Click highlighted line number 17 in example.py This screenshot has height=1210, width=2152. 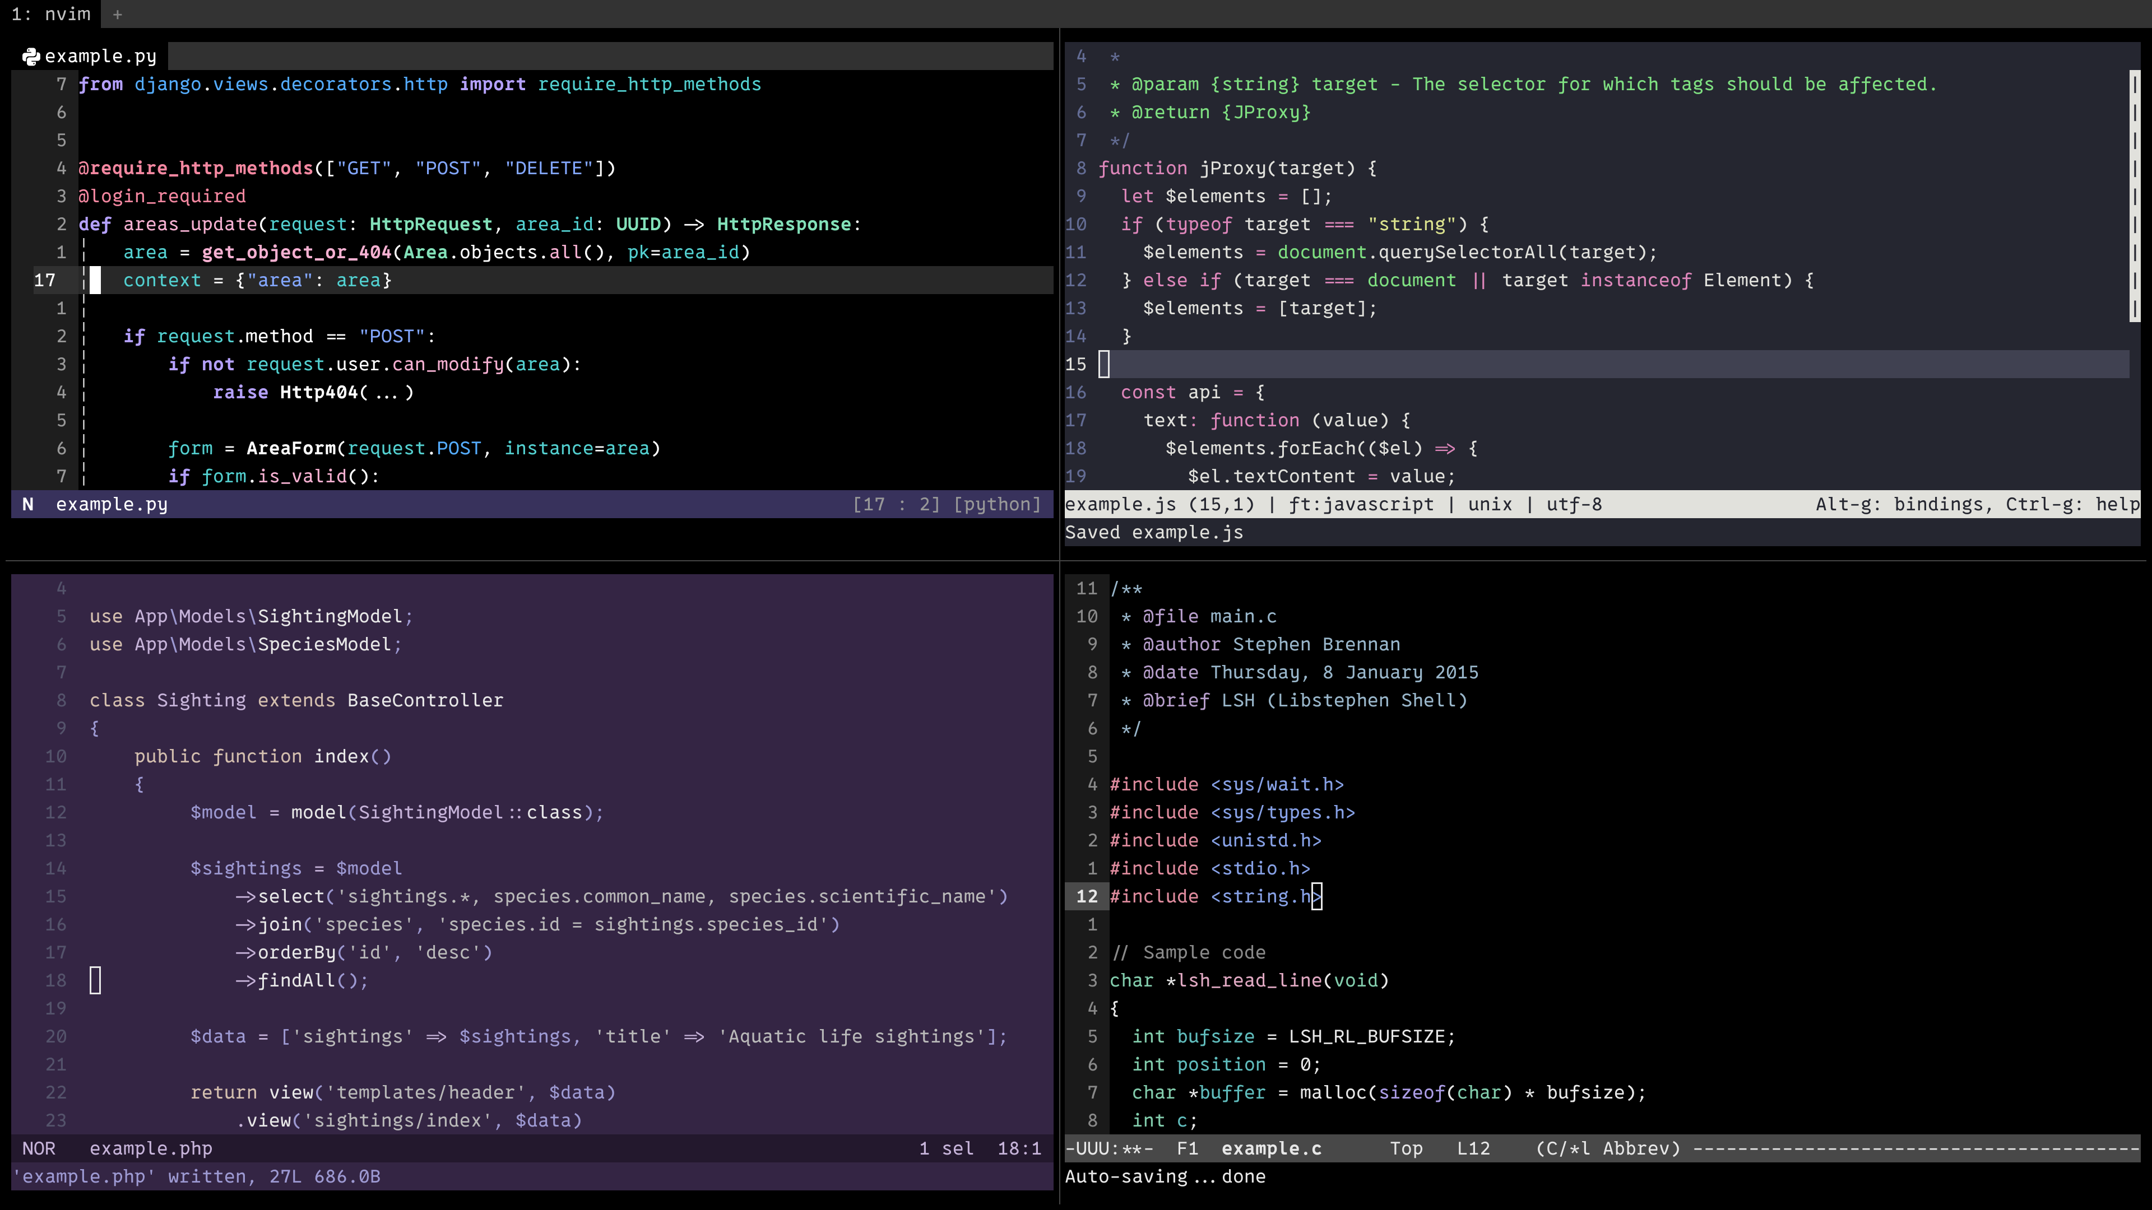[45, 281]
